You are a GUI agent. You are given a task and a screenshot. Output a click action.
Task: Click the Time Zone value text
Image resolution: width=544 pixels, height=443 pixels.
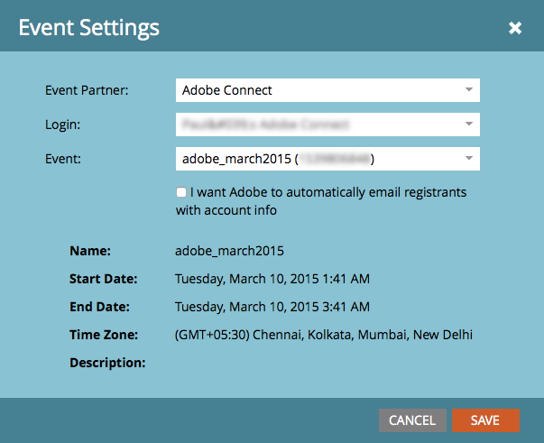(324, 335)
